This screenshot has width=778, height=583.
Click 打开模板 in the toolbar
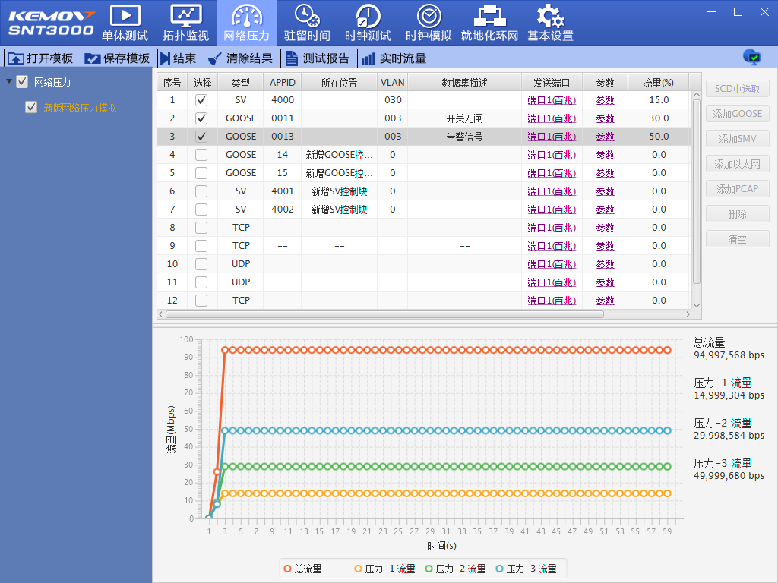click(41, 58)
